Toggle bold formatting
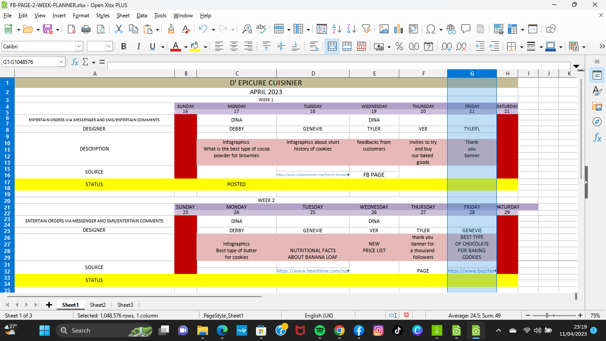This screenshot has height=341, width=606. pos(124,46)
